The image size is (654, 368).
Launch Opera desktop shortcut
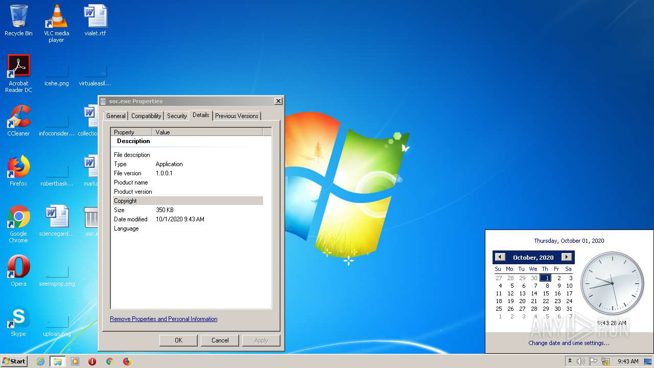(x=18, y=271)
